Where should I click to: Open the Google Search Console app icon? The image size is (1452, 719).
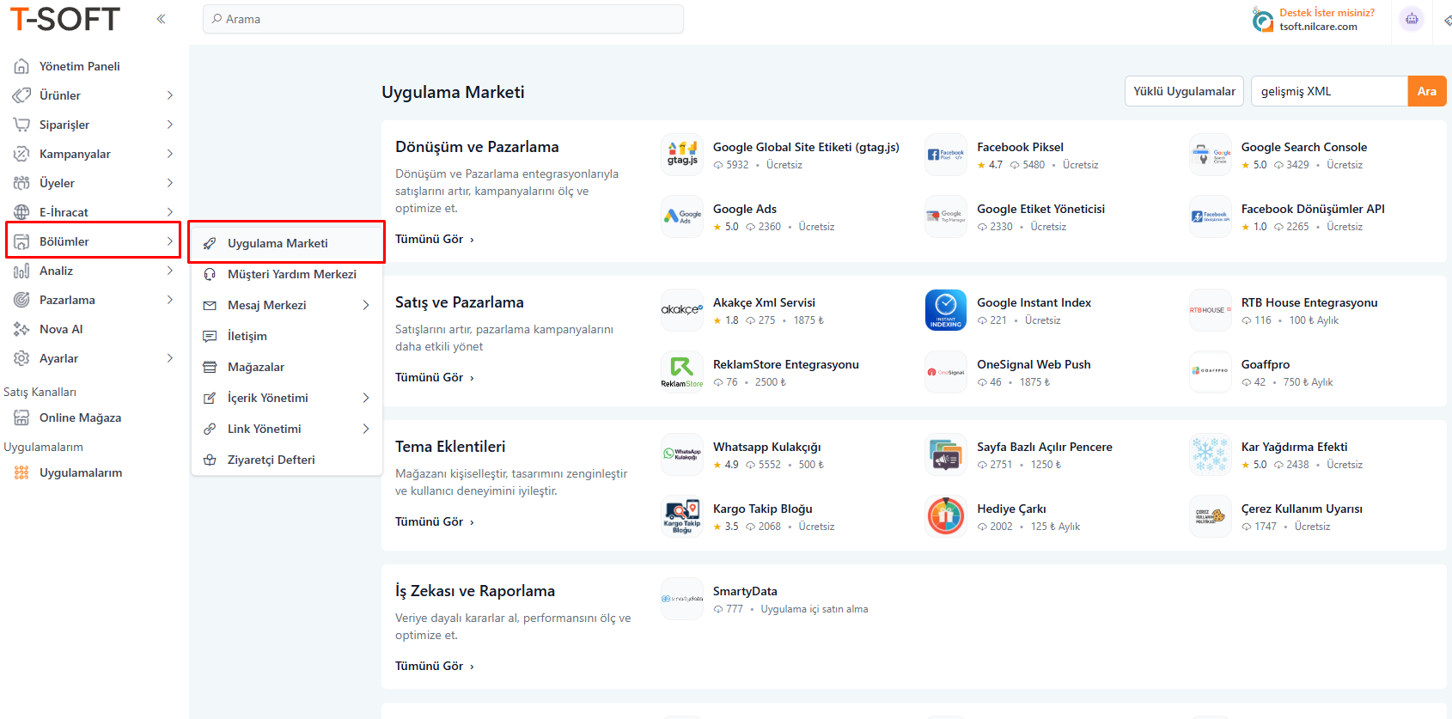(1211, 155)
